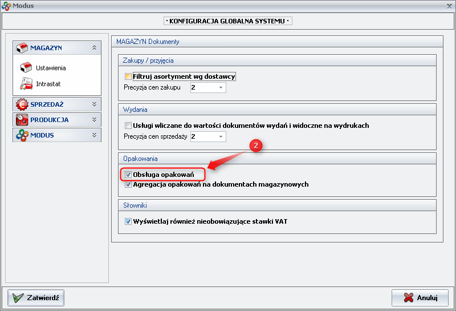Click the Precyzja cen sprzedaży label
456x311 pixels.
point(156,136)
